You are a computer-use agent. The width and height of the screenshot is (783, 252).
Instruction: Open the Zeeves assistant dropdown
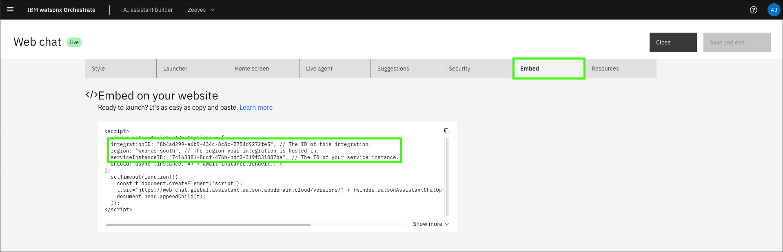pos(201,10)
